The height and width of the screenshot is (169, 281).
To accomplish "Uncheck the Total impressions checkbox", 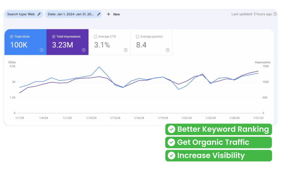I will point(54,37).
